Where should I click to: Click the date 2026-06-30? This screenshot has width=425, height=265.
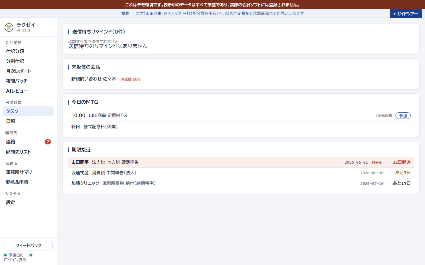(x=372, y=173)
